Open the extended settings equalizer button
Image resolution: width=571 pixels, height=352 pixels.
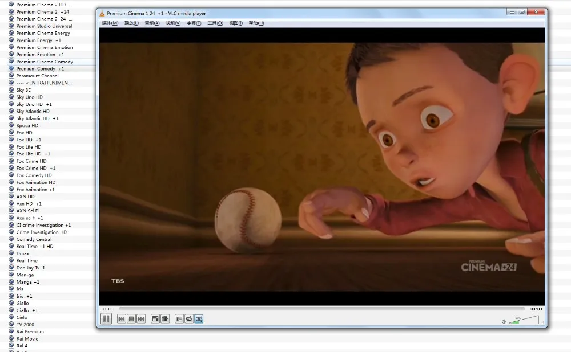pyautogui.click(x=165, y=319)
